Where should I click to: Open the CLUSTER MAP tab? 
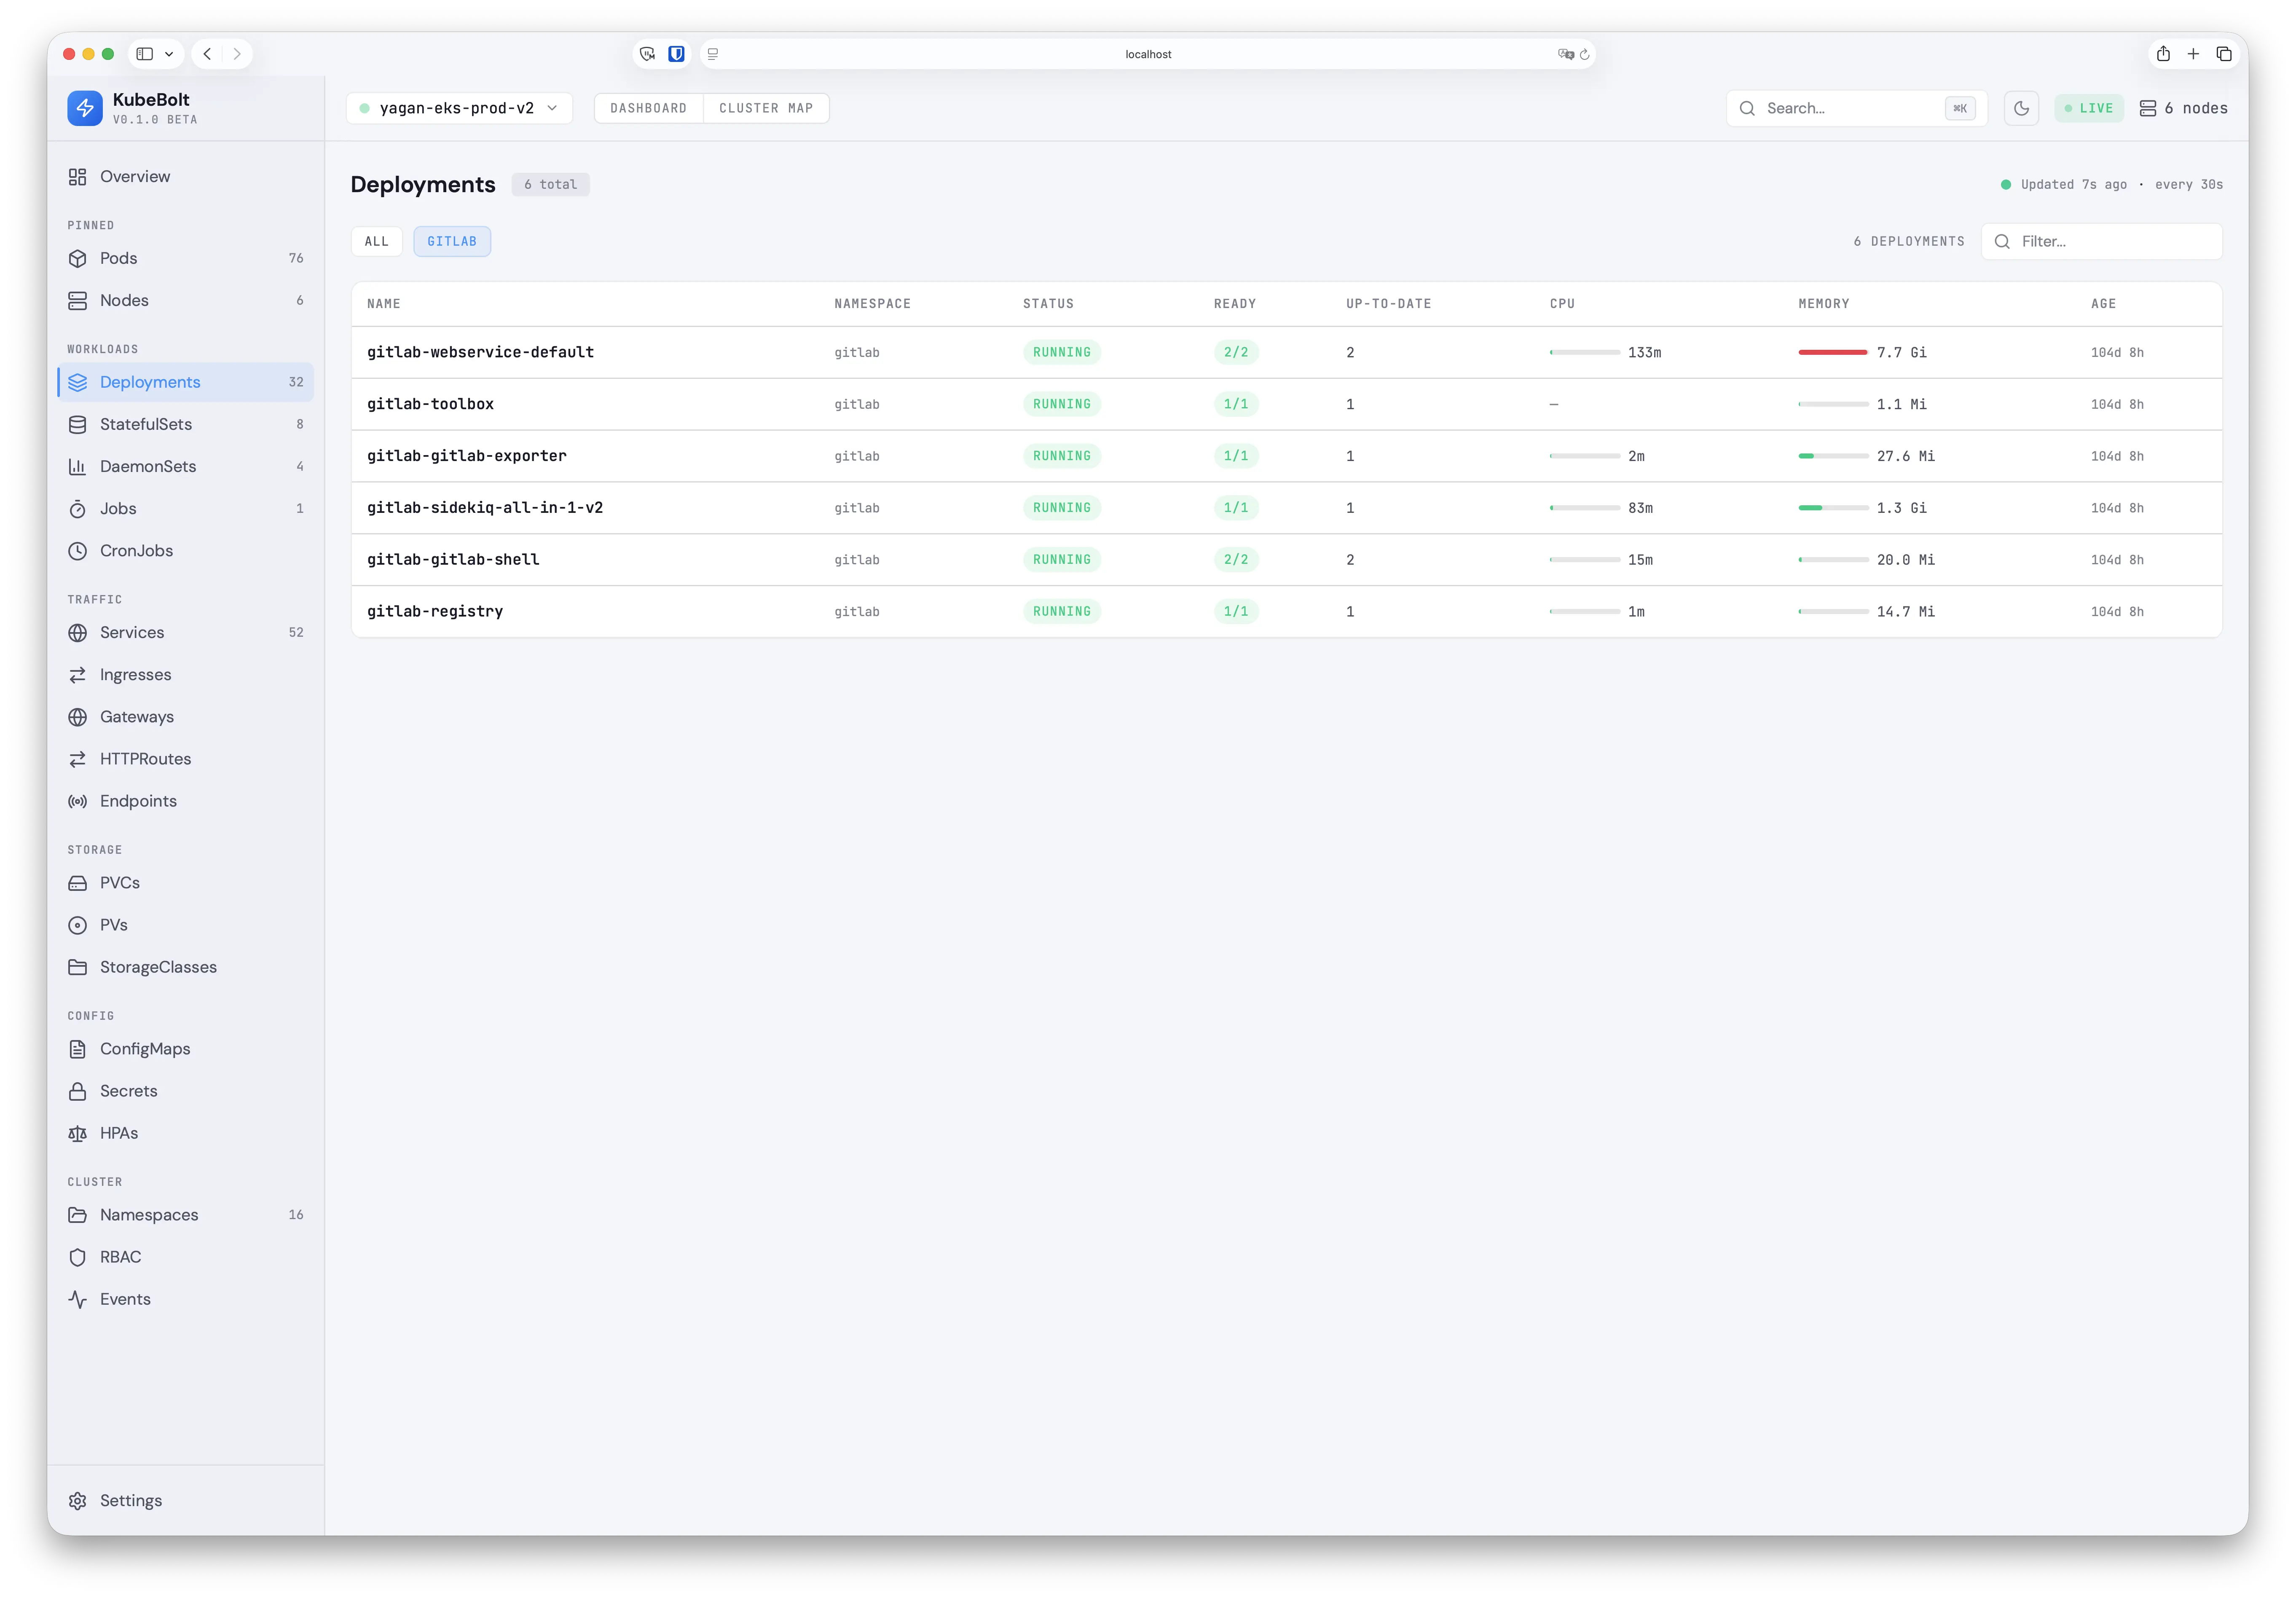pyautogui.click(x=766, y=108)
